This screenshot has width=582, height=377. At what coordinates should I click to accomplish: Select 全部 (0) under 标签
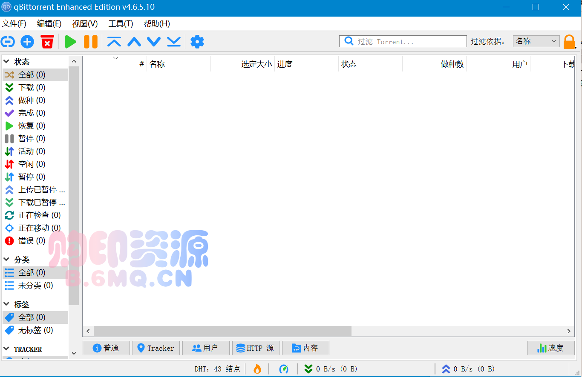pos(35,317)
